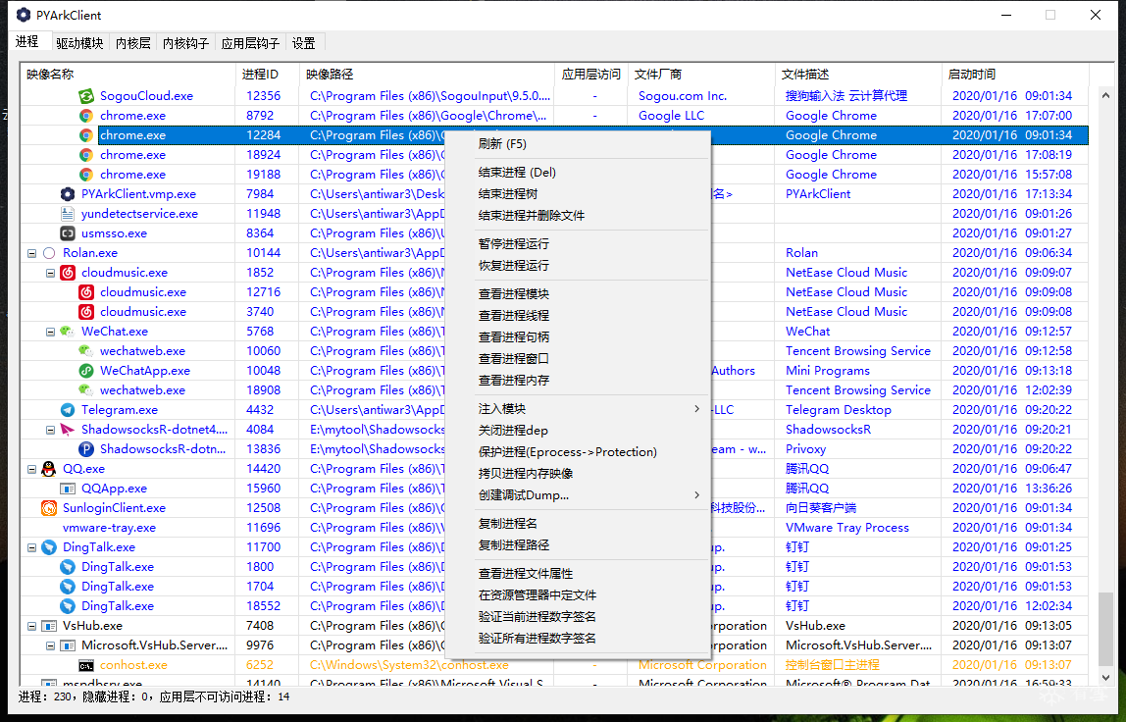Select 结束进程并删除文件 menu entry
Image resolution: width=1126 pixels, height=722 pixels.
click(578, 216)
